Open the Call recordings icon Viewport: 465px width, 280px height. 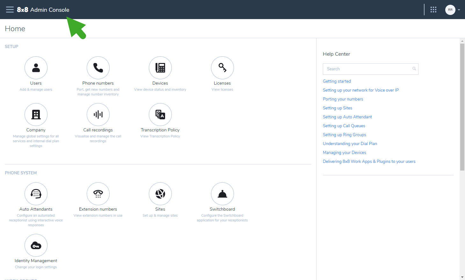coord(98,115)
